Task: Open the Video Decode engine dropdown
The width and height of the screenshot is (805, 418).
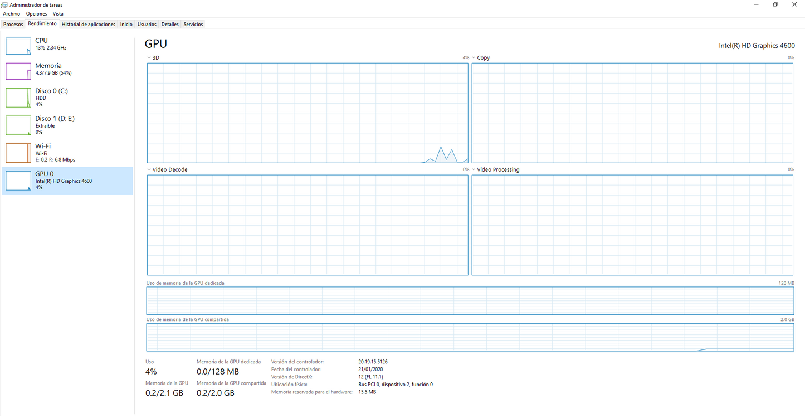Action: tap(149, 170)
